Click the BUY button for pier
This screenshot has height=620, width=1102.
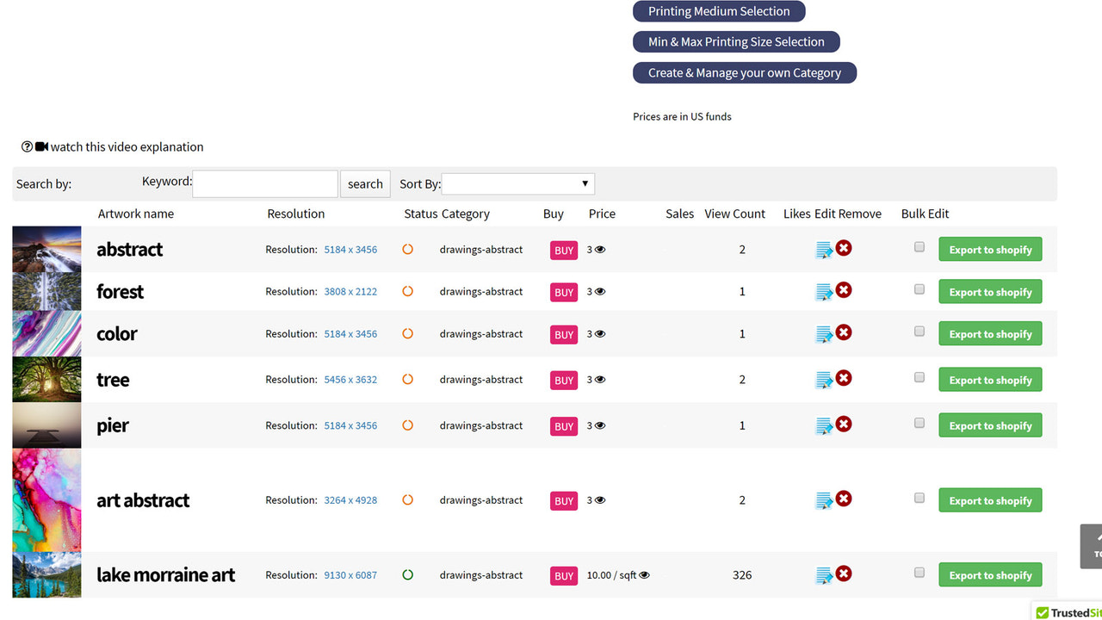pos(564,426)
